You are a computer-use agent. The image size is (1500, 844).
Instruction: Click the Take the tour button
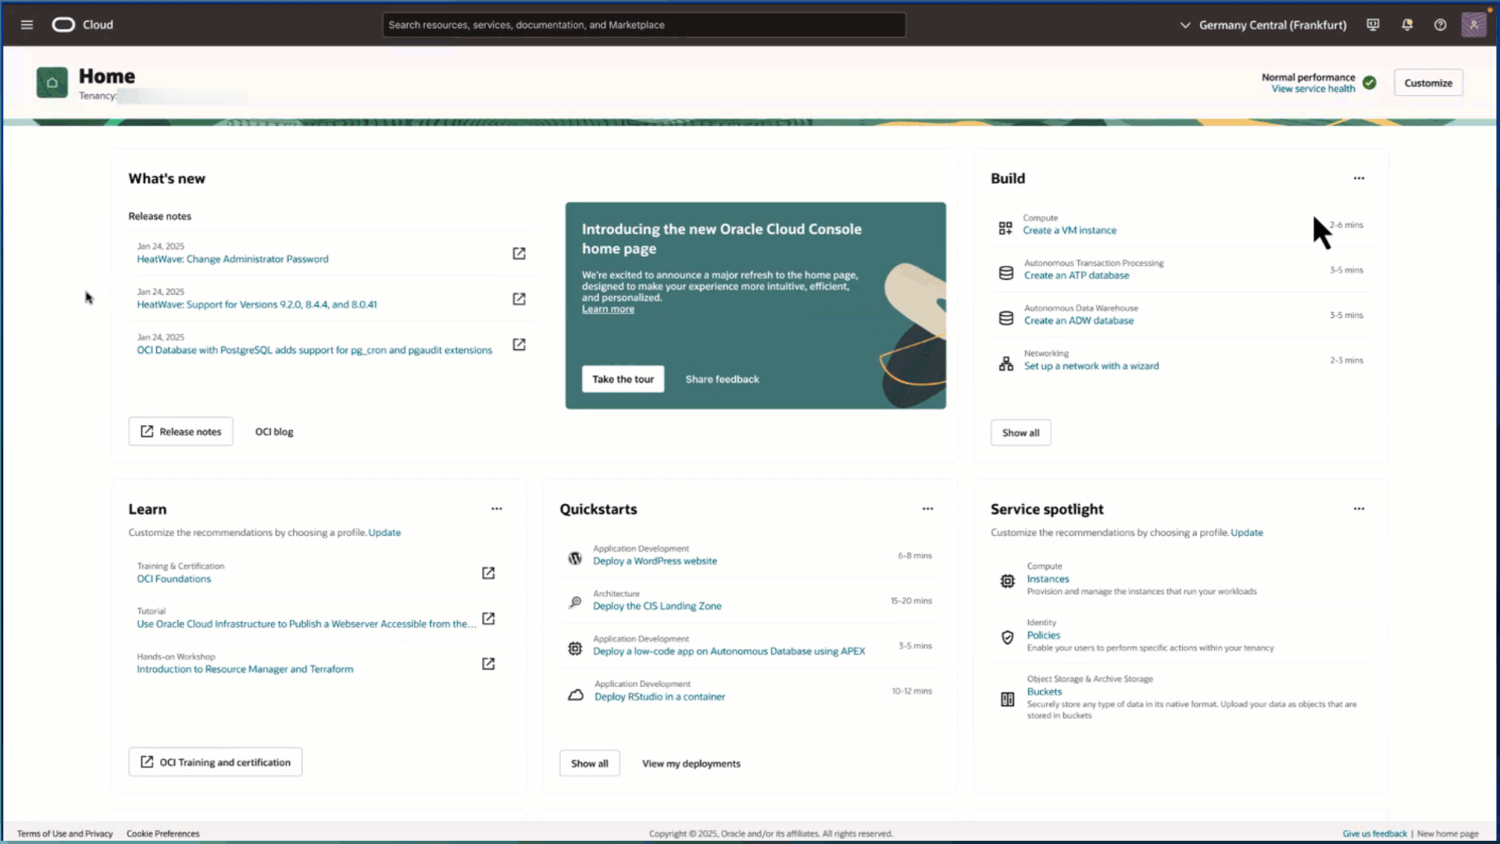pos(623,379)
